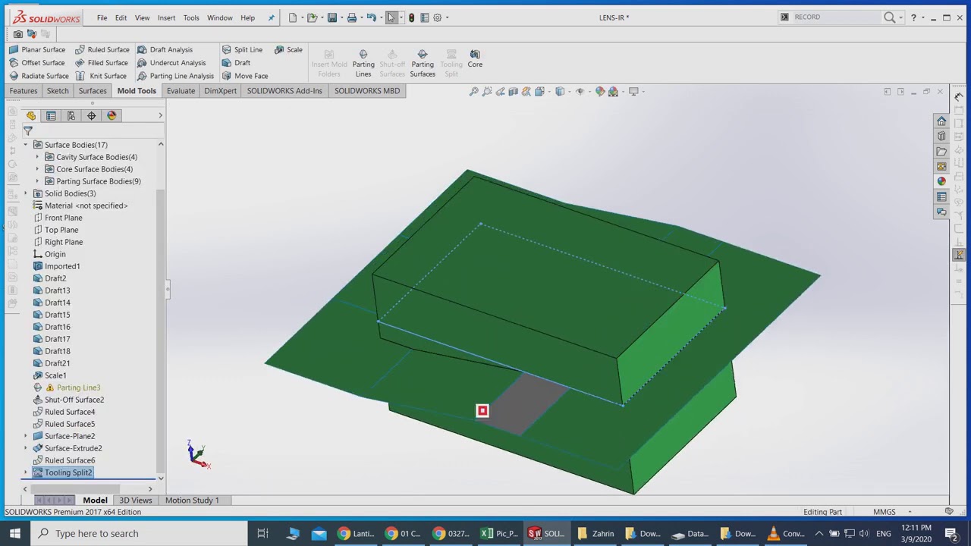Image resolution: width=971 pixels, height=546 pixels.
Task: Click the Print icon
Action: pyautogui.click(x=351, y=17)
